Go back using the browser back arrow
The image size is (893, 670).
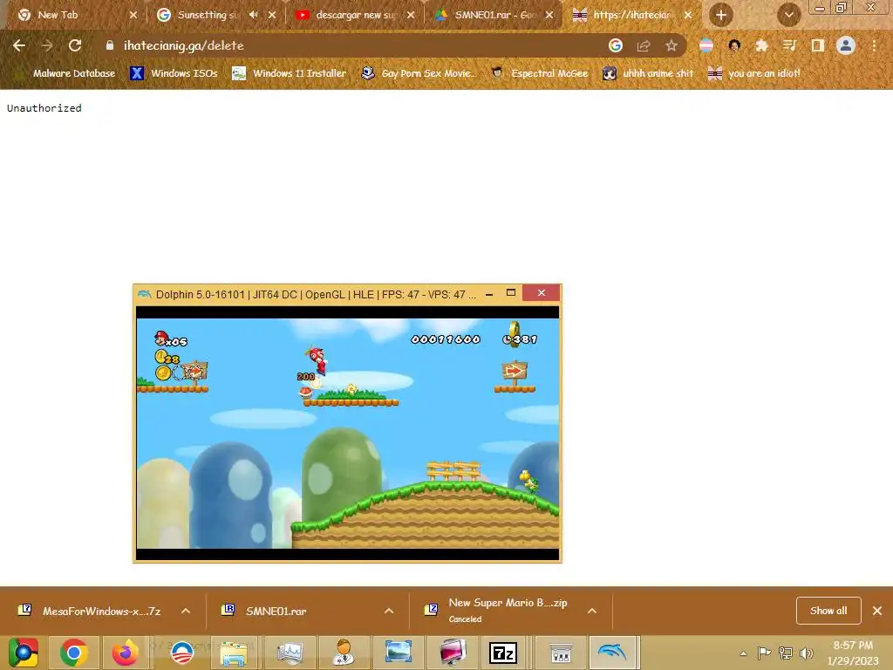tap(19, 45)
